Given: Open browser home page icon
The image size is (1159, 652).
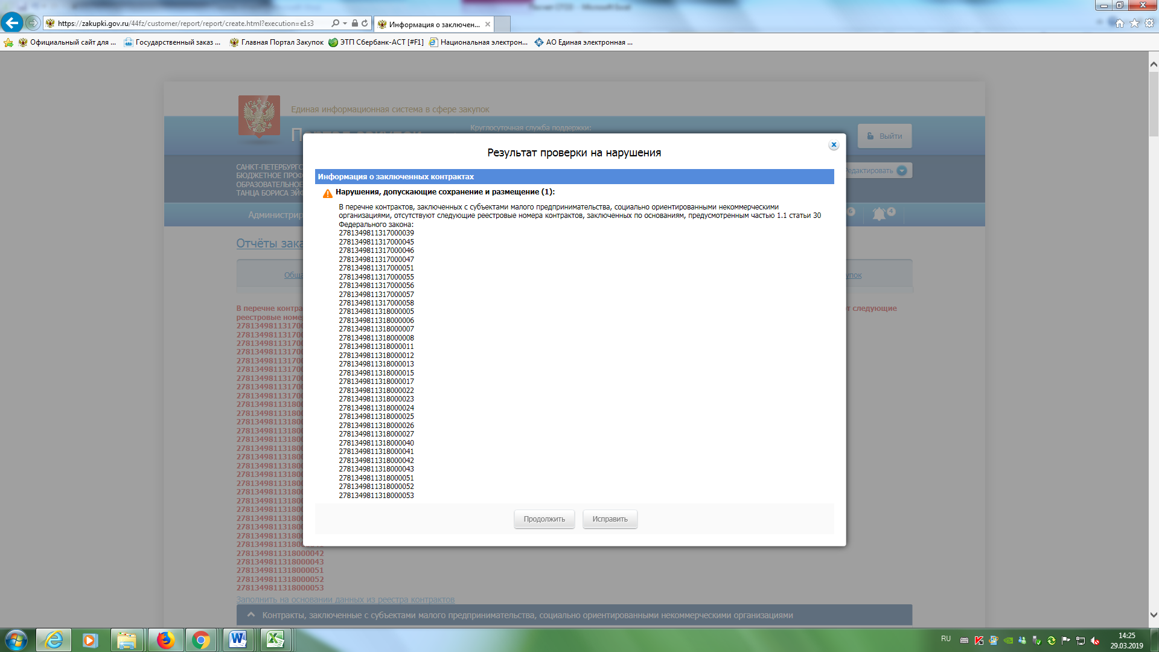Looking at the screenshot, I should pyautogui.click(x=1120, y=23).
